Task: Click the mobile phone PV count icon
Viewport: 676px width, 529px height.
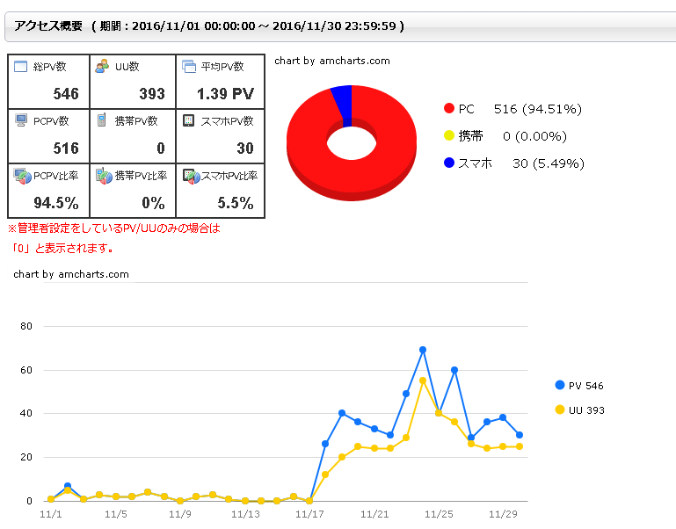Action: click(x=103, y=121)
